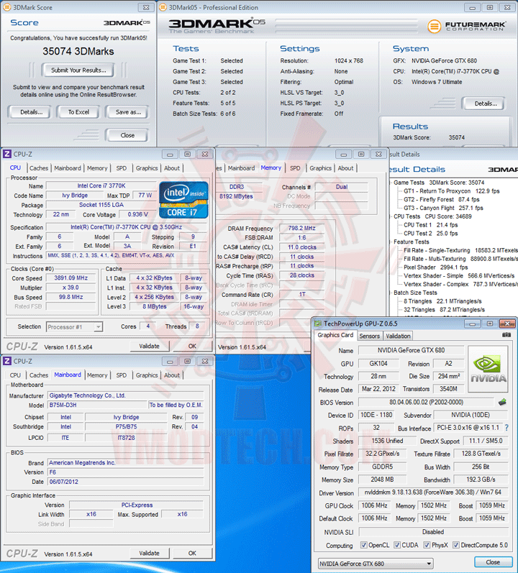This screenshot has height=573, width=518.
Task: Open SPD tab in top CPU-Z window
Action: coord(122,168)
